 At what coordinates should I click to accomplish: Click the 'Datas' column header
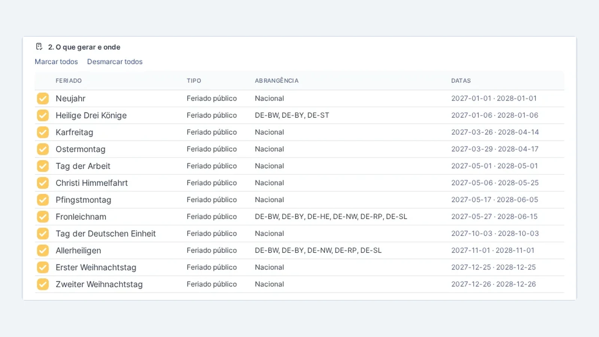pos(461,81)
